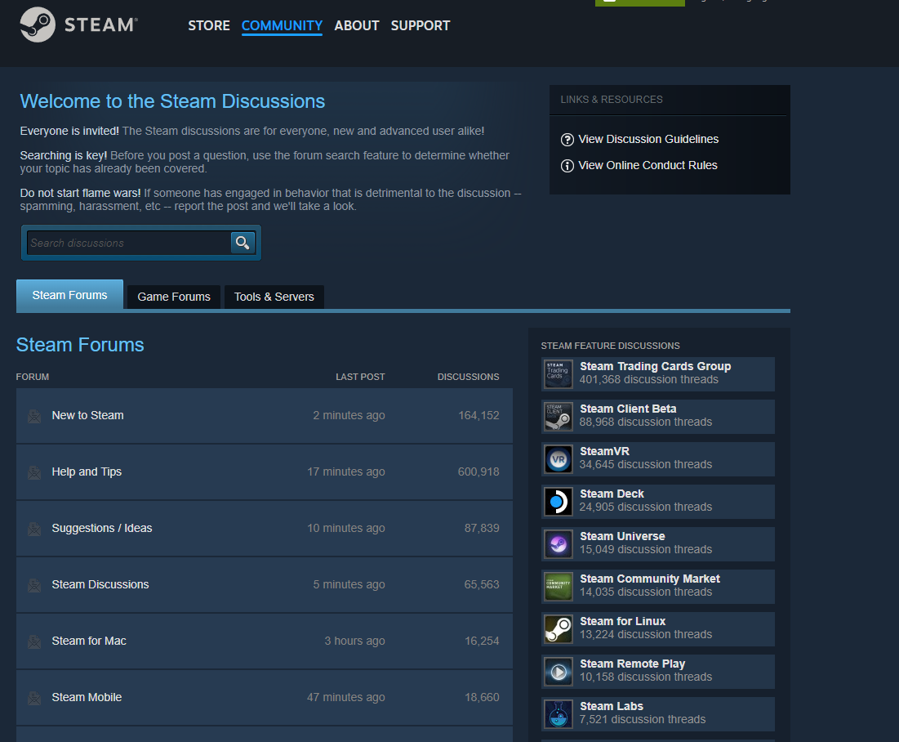
Task: Click the '47 minutes ago' last post time
Action: [x=345, y=697]
